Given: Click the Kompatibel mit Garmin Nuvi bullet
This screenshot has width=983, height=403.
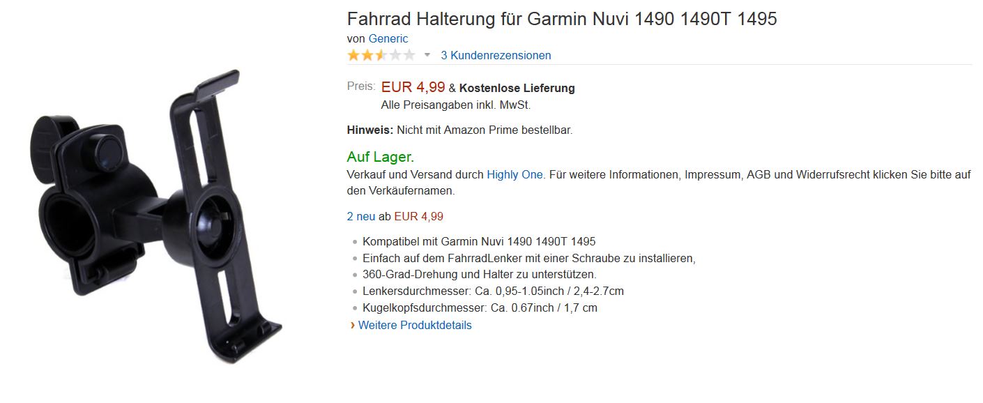Looking at the screenshot, I should click(x=479, y=241).
